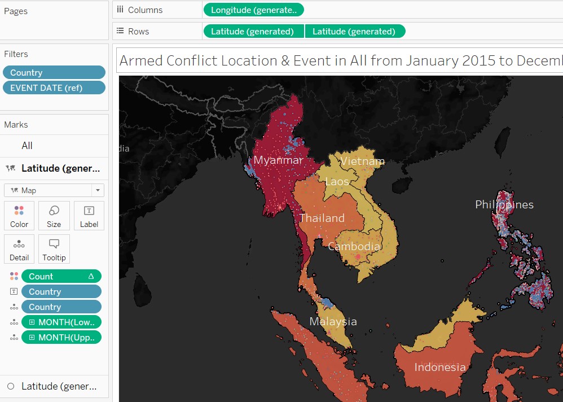Click the Country filter pill
Viewport: 563px width, 402px height.
[54, 72]
